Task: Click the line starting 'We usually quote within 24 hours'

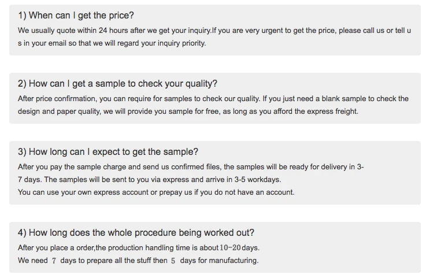Action: (214, 30)
